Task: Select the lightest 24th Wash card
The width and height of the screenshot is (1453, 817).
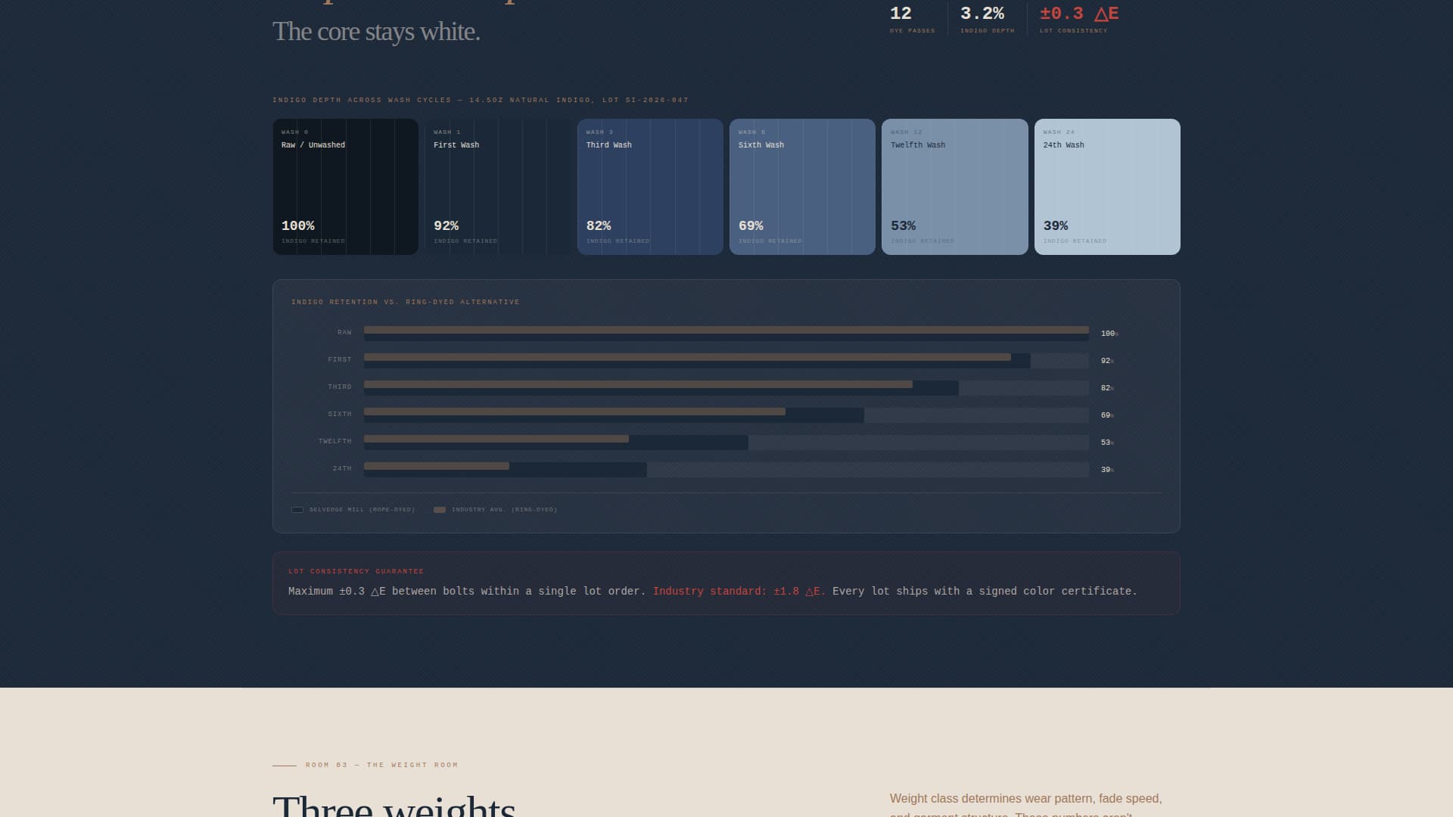Action: click(1107, 186)
